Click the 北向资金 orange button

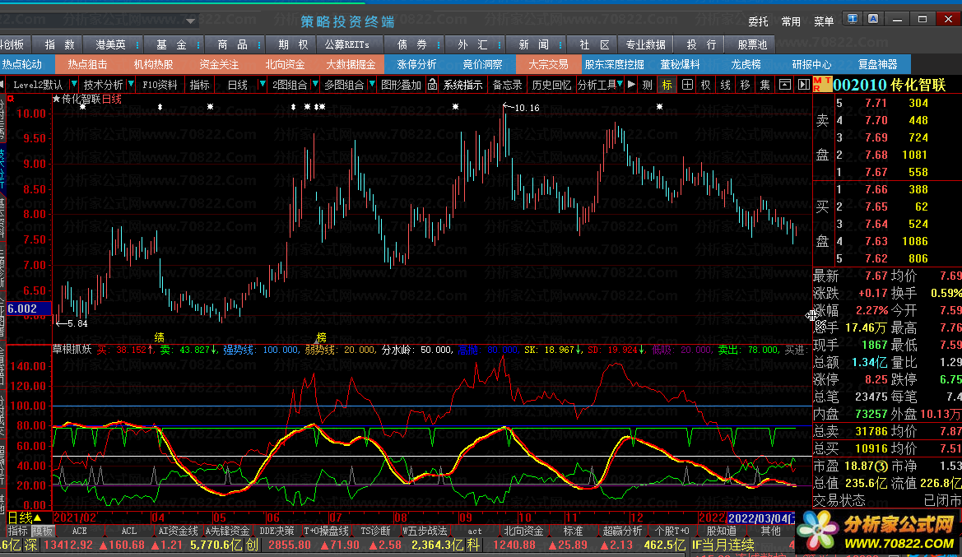point(285,64)
